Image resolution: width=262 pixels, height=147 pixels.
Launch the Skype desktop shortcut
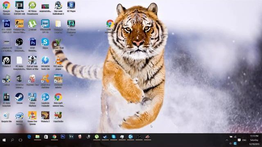(45, 44)
